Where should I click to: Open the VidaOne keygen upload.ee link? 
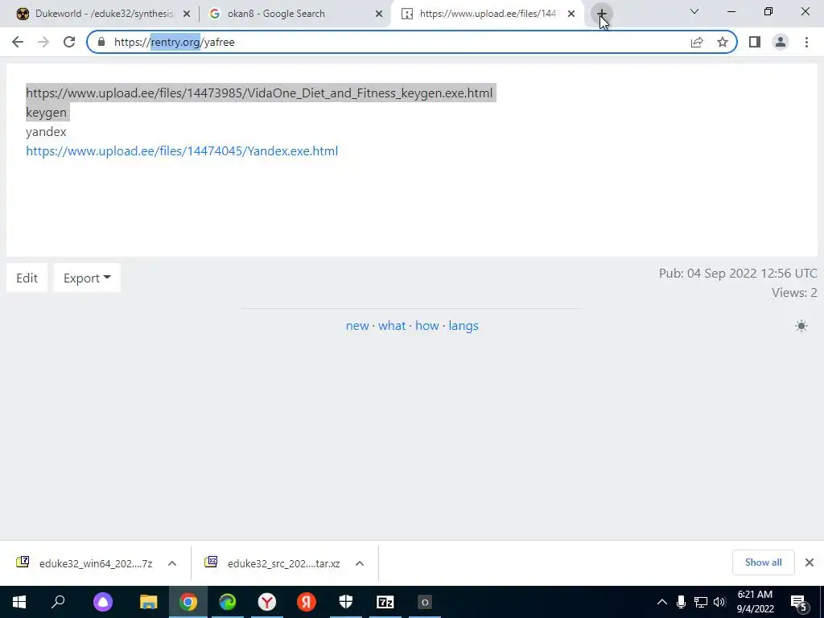point(259,93)
